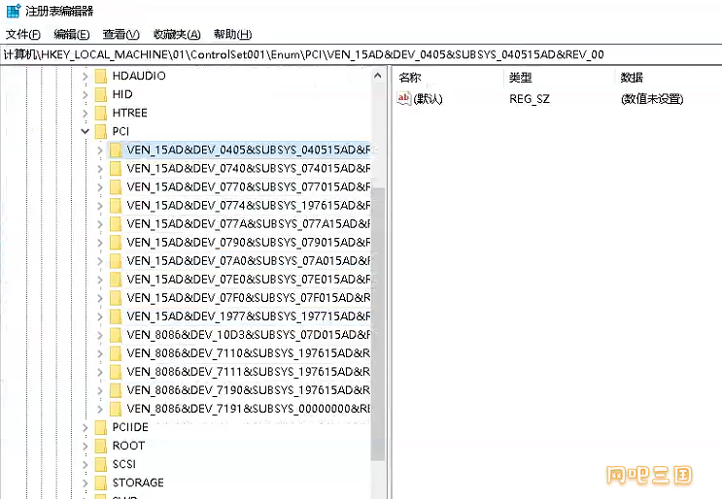
Task: Select the VEN_15AD&DEV_07F0 tree key
Action: [249, 298]
